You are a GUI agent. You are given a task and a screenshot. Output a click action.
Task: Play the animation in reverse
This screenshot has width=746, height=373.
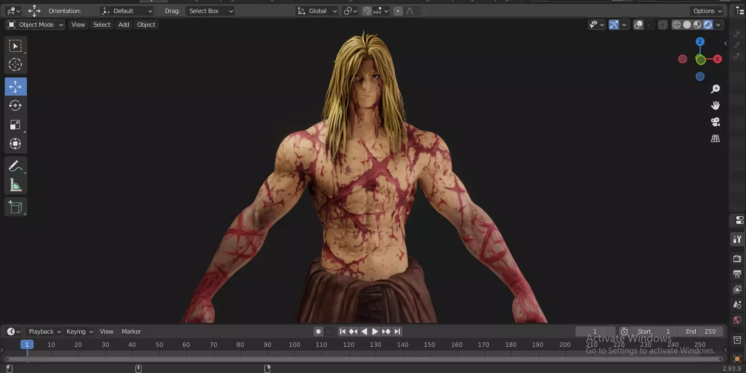(364, 331)
